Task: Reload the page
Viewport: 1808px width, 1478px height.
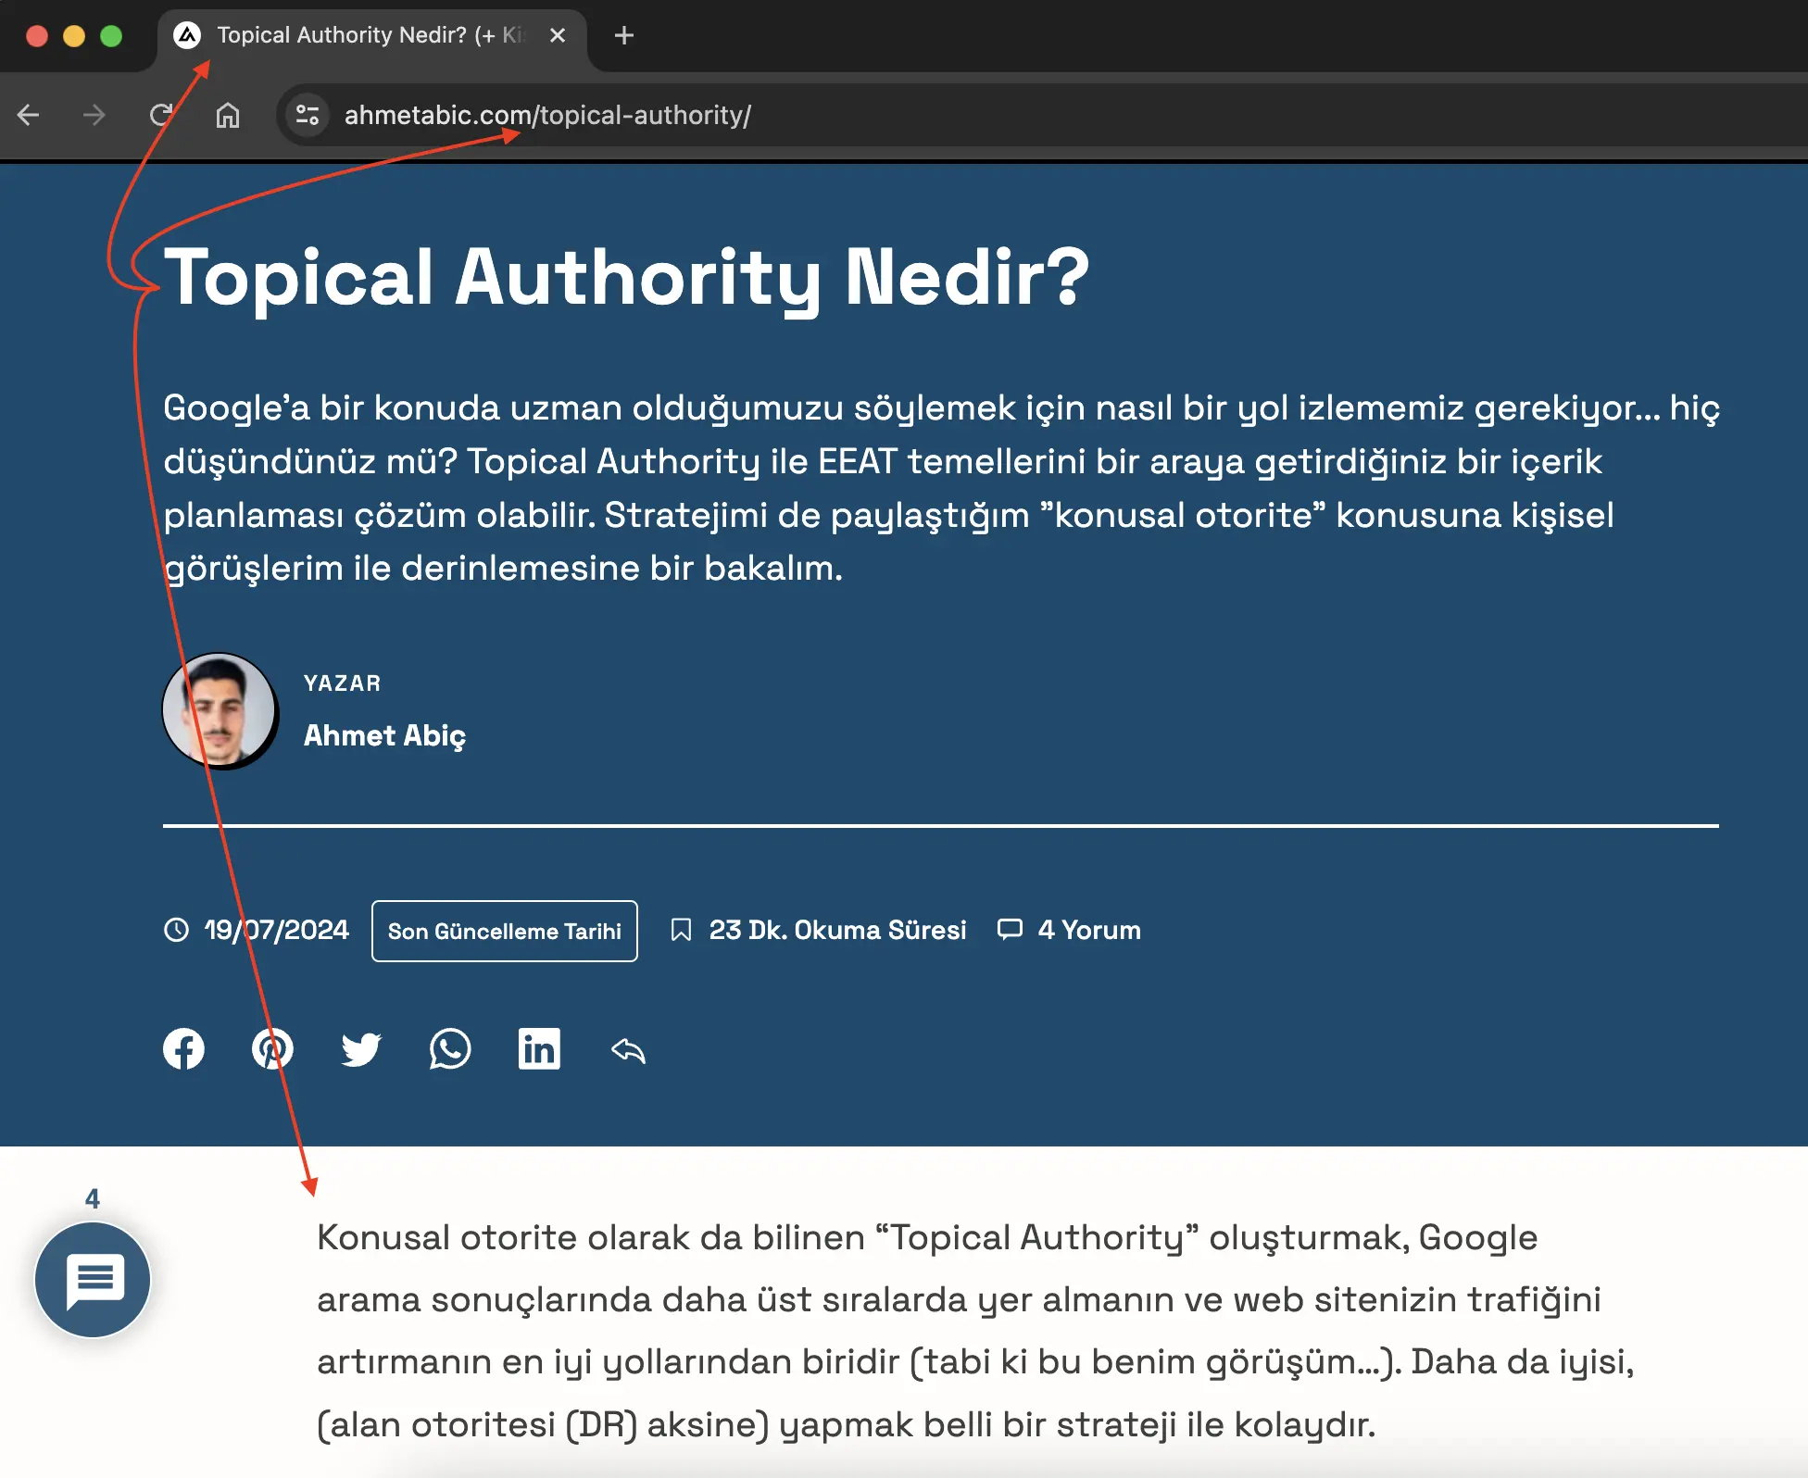Action: point(161,115)
